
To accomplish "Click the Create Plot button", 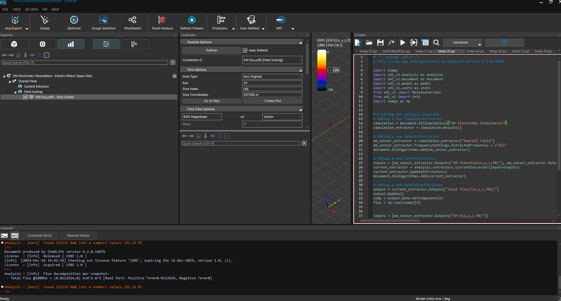I will click(272, 101).
